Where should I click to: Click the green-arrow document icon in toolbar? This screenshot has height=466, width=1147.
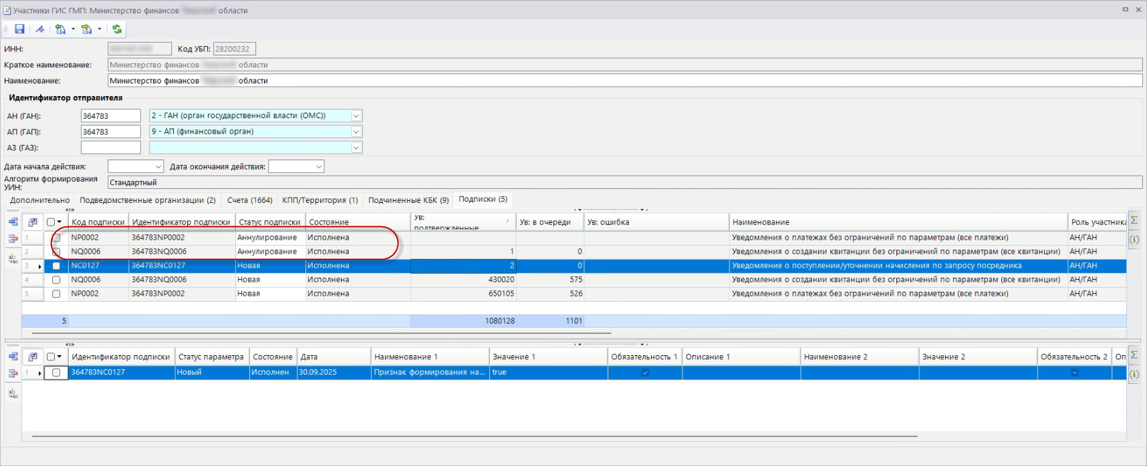tap(60, 29)
